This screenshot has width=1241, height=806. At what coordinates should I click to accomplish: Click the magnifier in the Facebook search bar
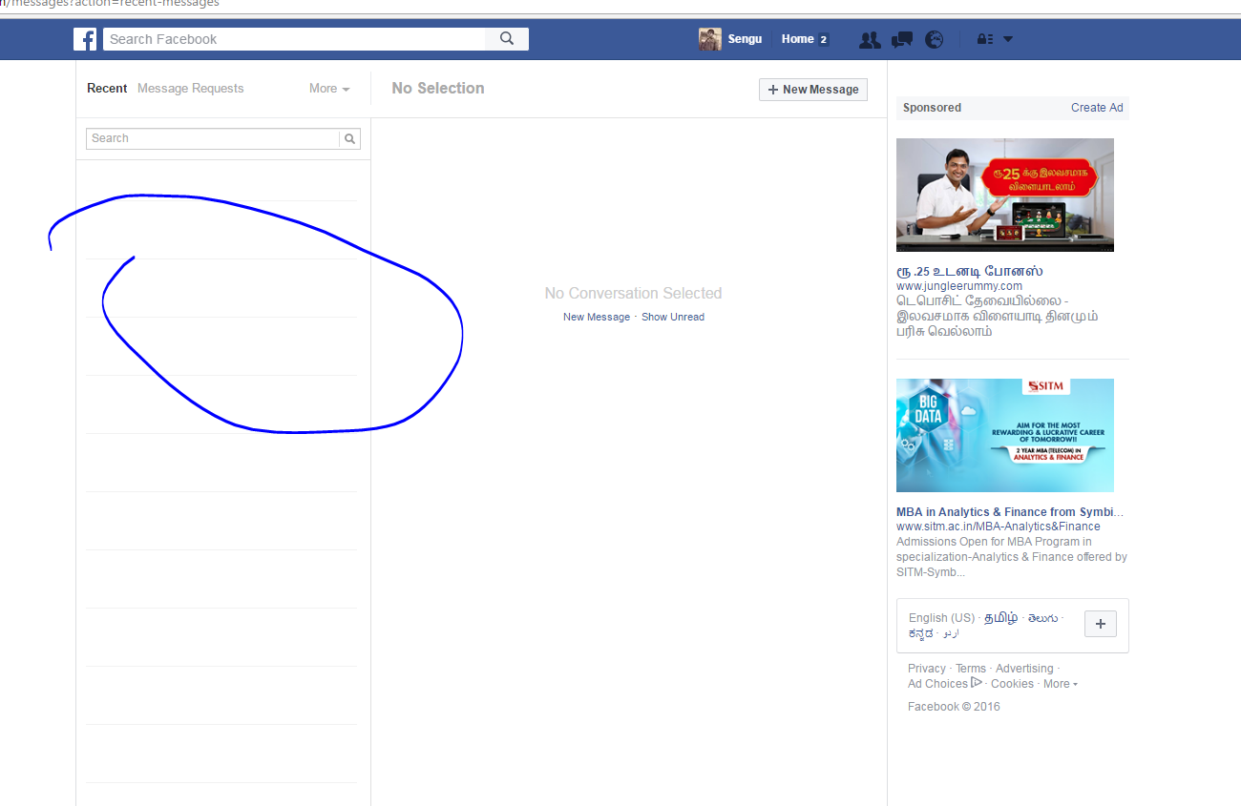pyautogui.click(x=506, y=39)
